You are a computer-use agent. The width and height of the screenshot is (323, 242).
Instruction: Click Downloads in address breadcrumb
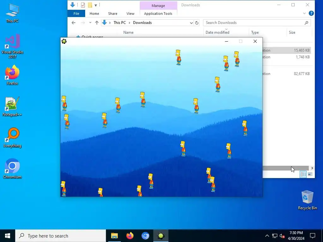click(142, 23)
